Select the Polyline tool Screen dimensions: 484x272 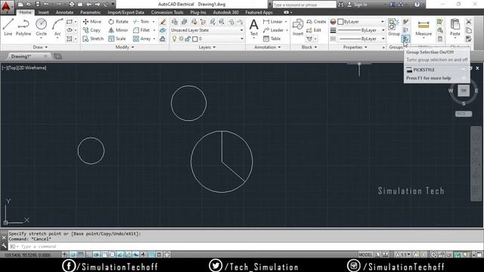(x=23, y=27)
